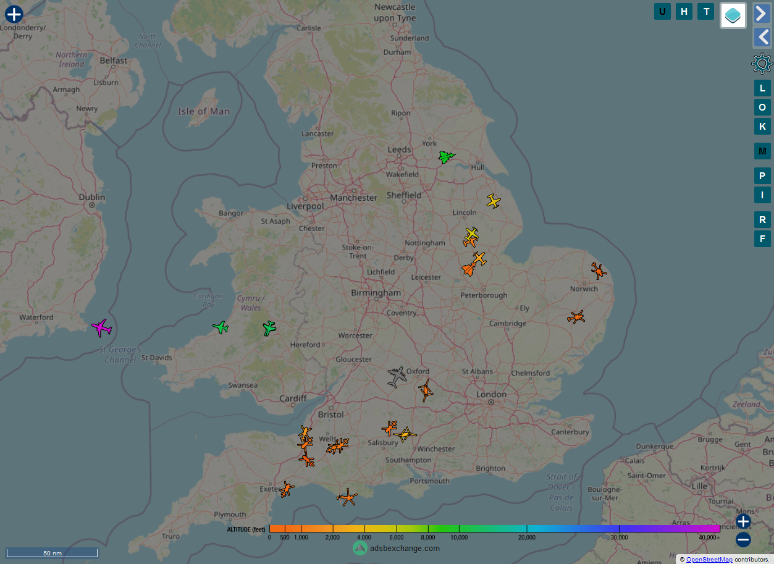Viewport: 774px width, 564px height.
Task: Collapse sidebar with left chevron
Action: coord(762,37)
